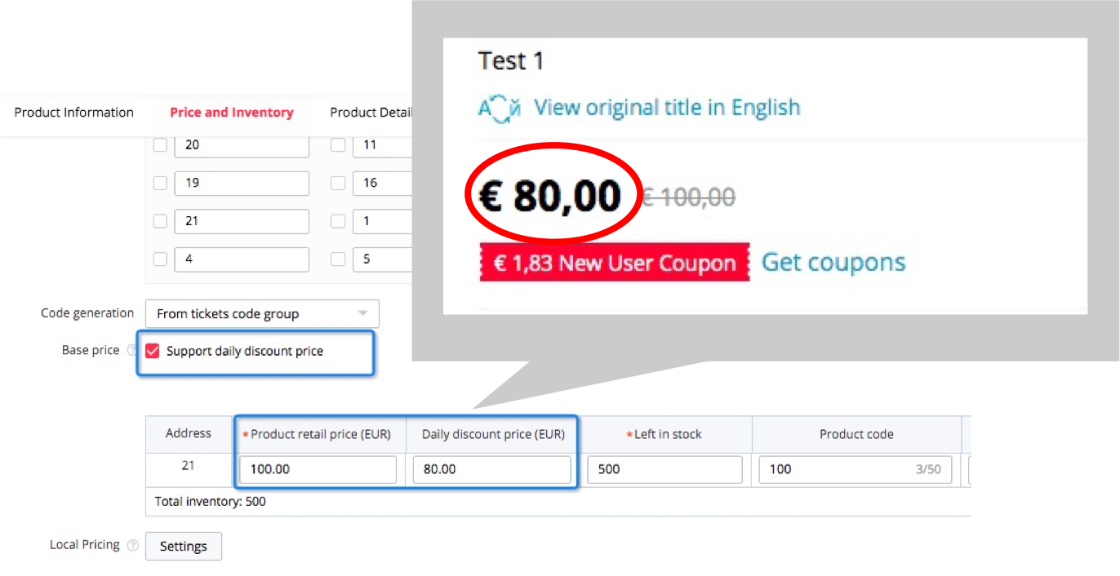The height and width of the screenshot is (576, 1120).
Task: Click the Local Pricing Settings button
Action: pyautogui.click(x=183, y=546)
